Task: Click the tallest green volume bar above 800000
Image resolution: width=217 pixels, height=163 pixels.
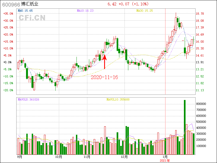Action: 185,127
